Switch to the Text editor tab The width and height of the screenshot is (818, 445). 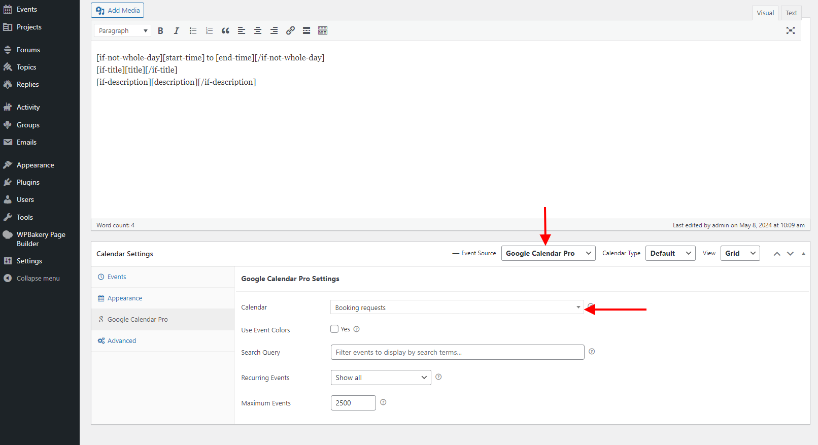point(791,13)
